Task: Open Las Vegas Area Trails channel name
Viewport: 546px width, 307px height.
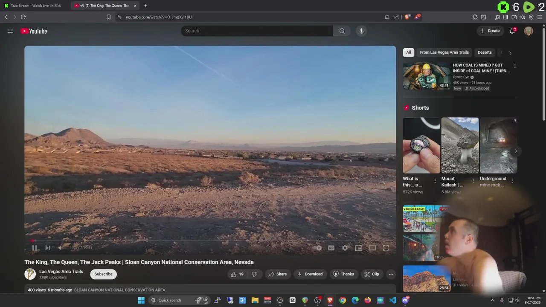Action: [61, 272]
